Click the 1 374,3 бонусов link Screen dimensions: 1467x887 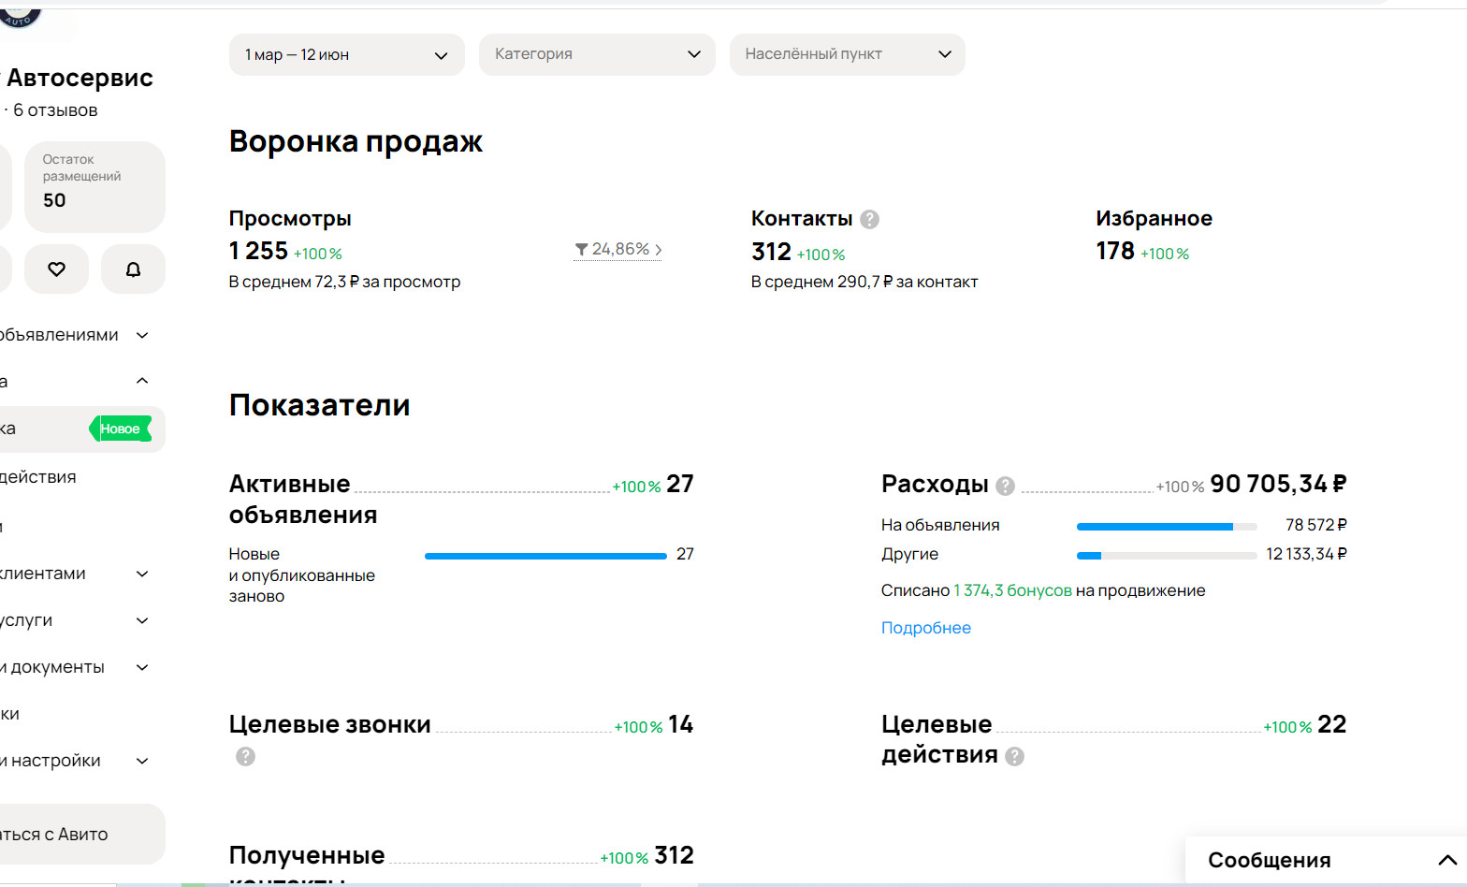point(1013,590)
